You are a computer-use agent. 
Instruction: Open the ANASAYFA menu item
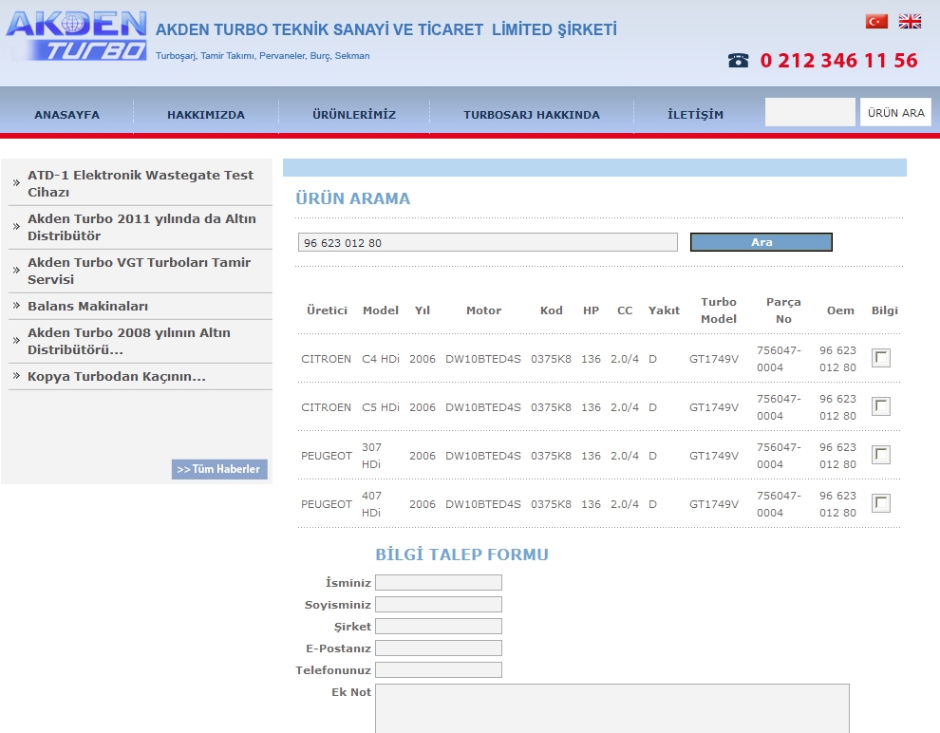(66, 115)
